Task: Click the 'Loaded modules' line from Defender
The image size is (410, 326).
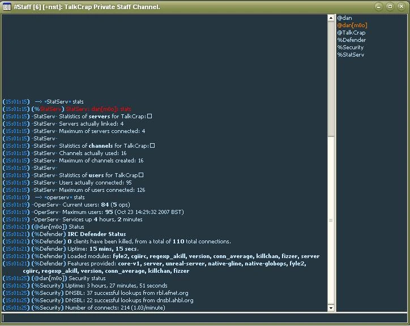Action: tap(161, 256)
